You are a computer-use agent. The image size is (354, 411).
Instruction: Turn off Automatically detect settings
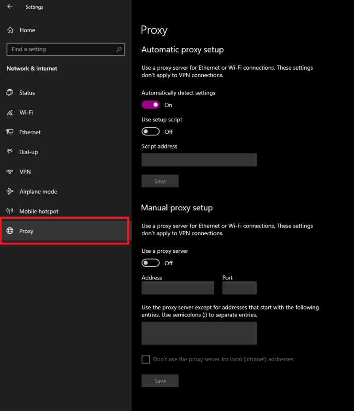[x=150, y=105]
